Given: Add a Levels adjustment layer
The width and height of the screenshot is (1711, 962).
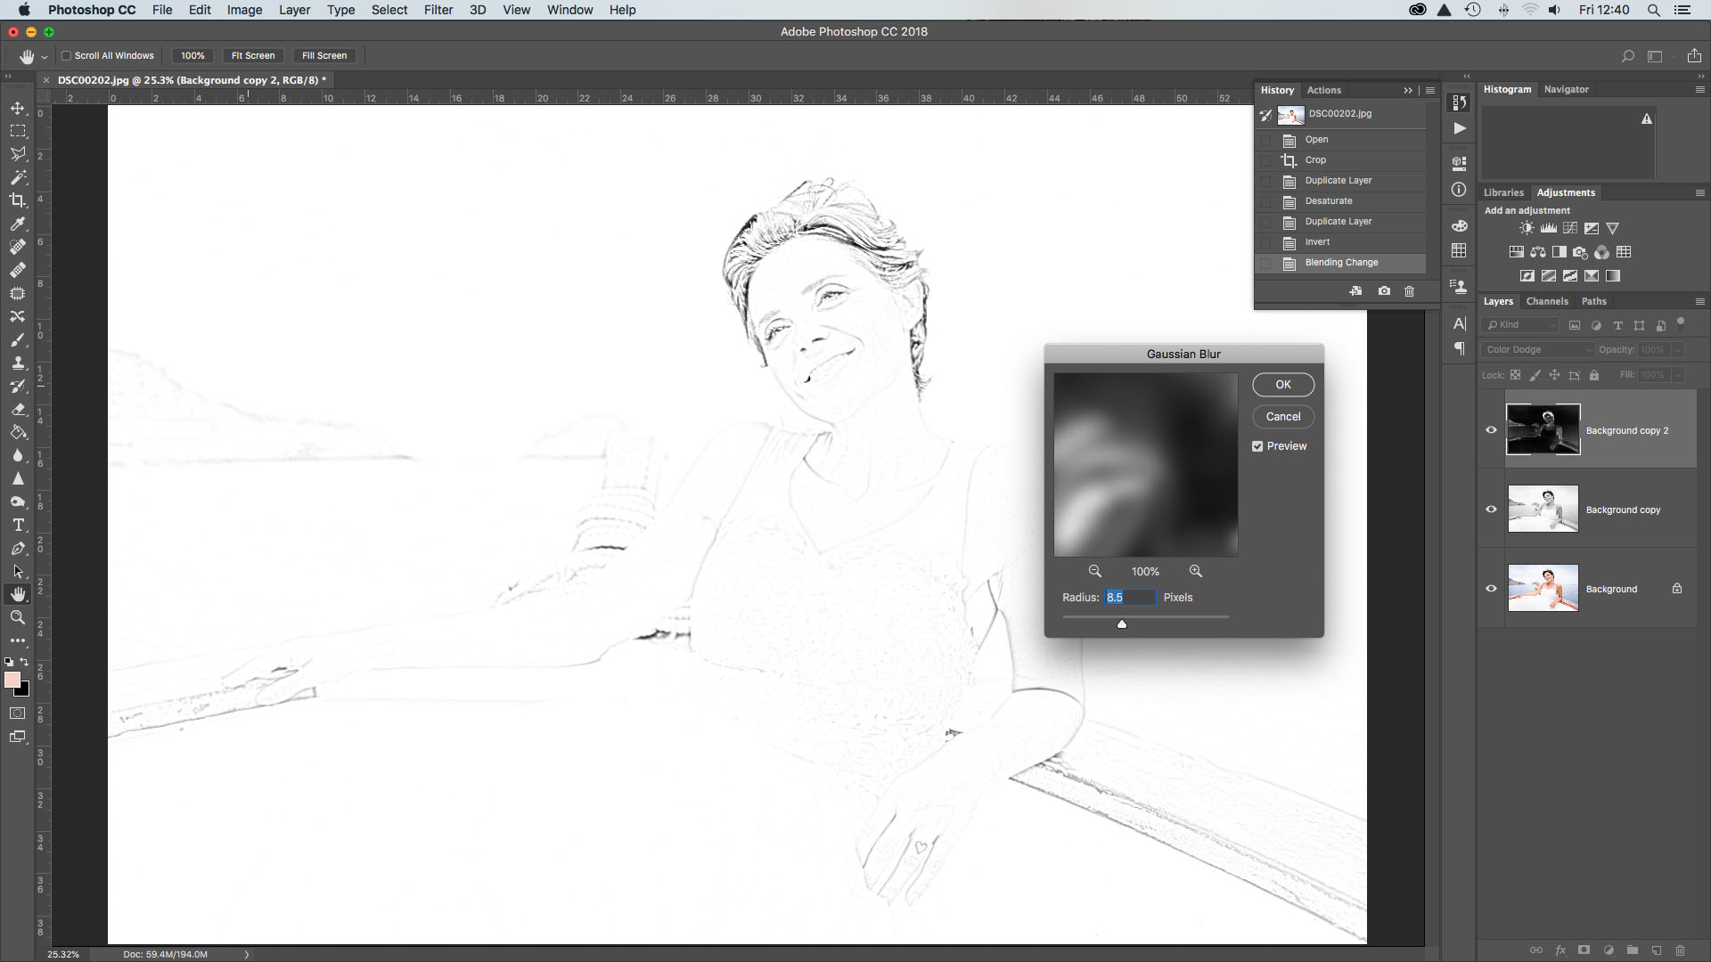Looking at the screenshot, I should click(x=1547, y=228).
